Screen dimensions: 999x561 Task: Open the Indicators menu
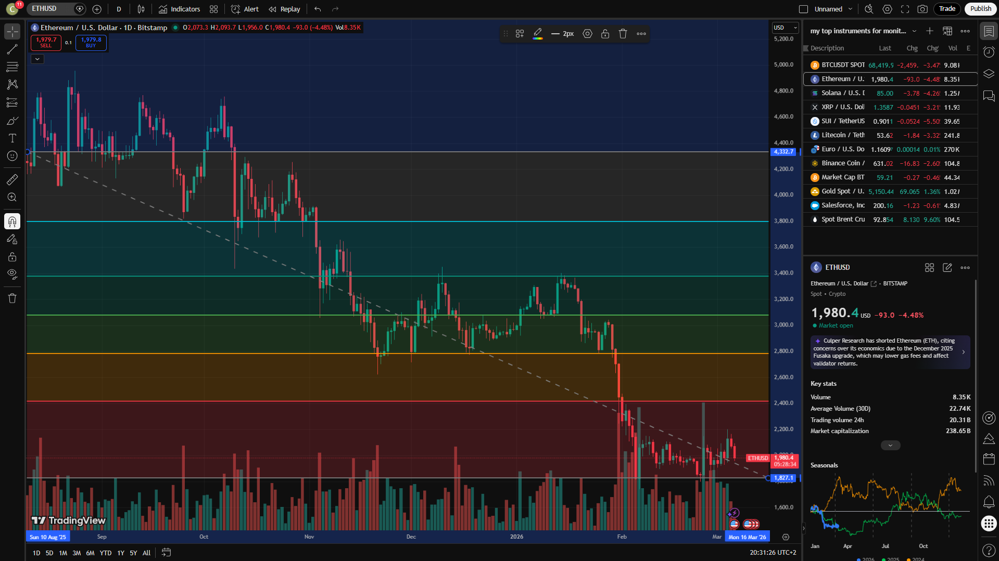click(x=179, y=9)
